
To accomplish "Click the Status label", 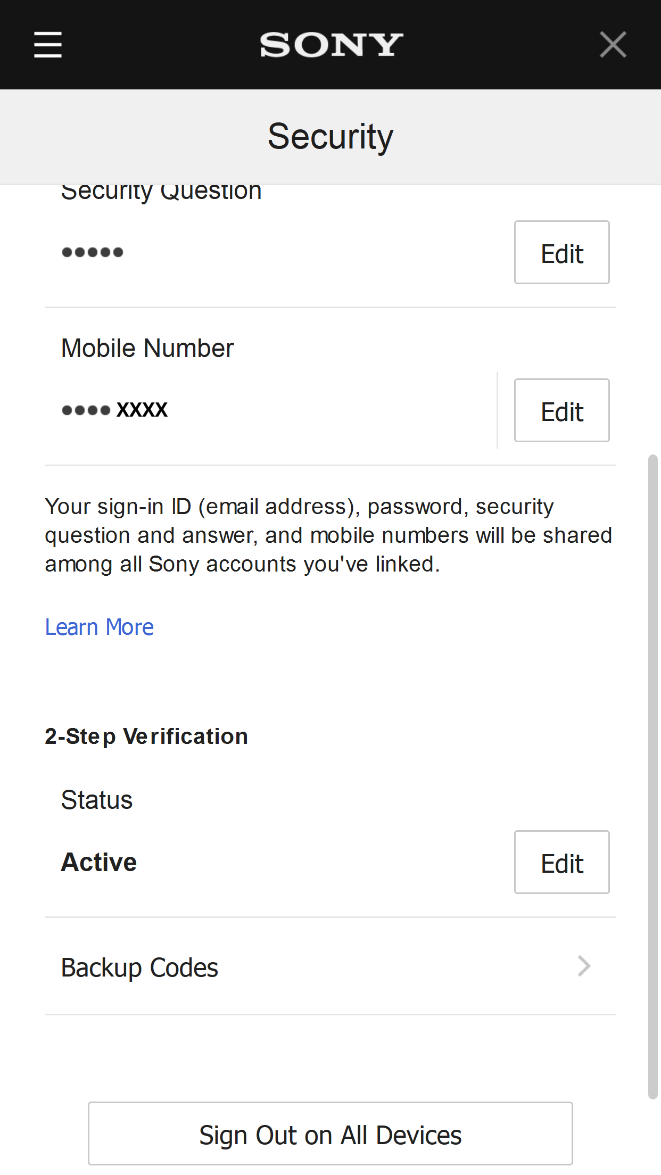I will pyautogui.click(x=97, y=800).
